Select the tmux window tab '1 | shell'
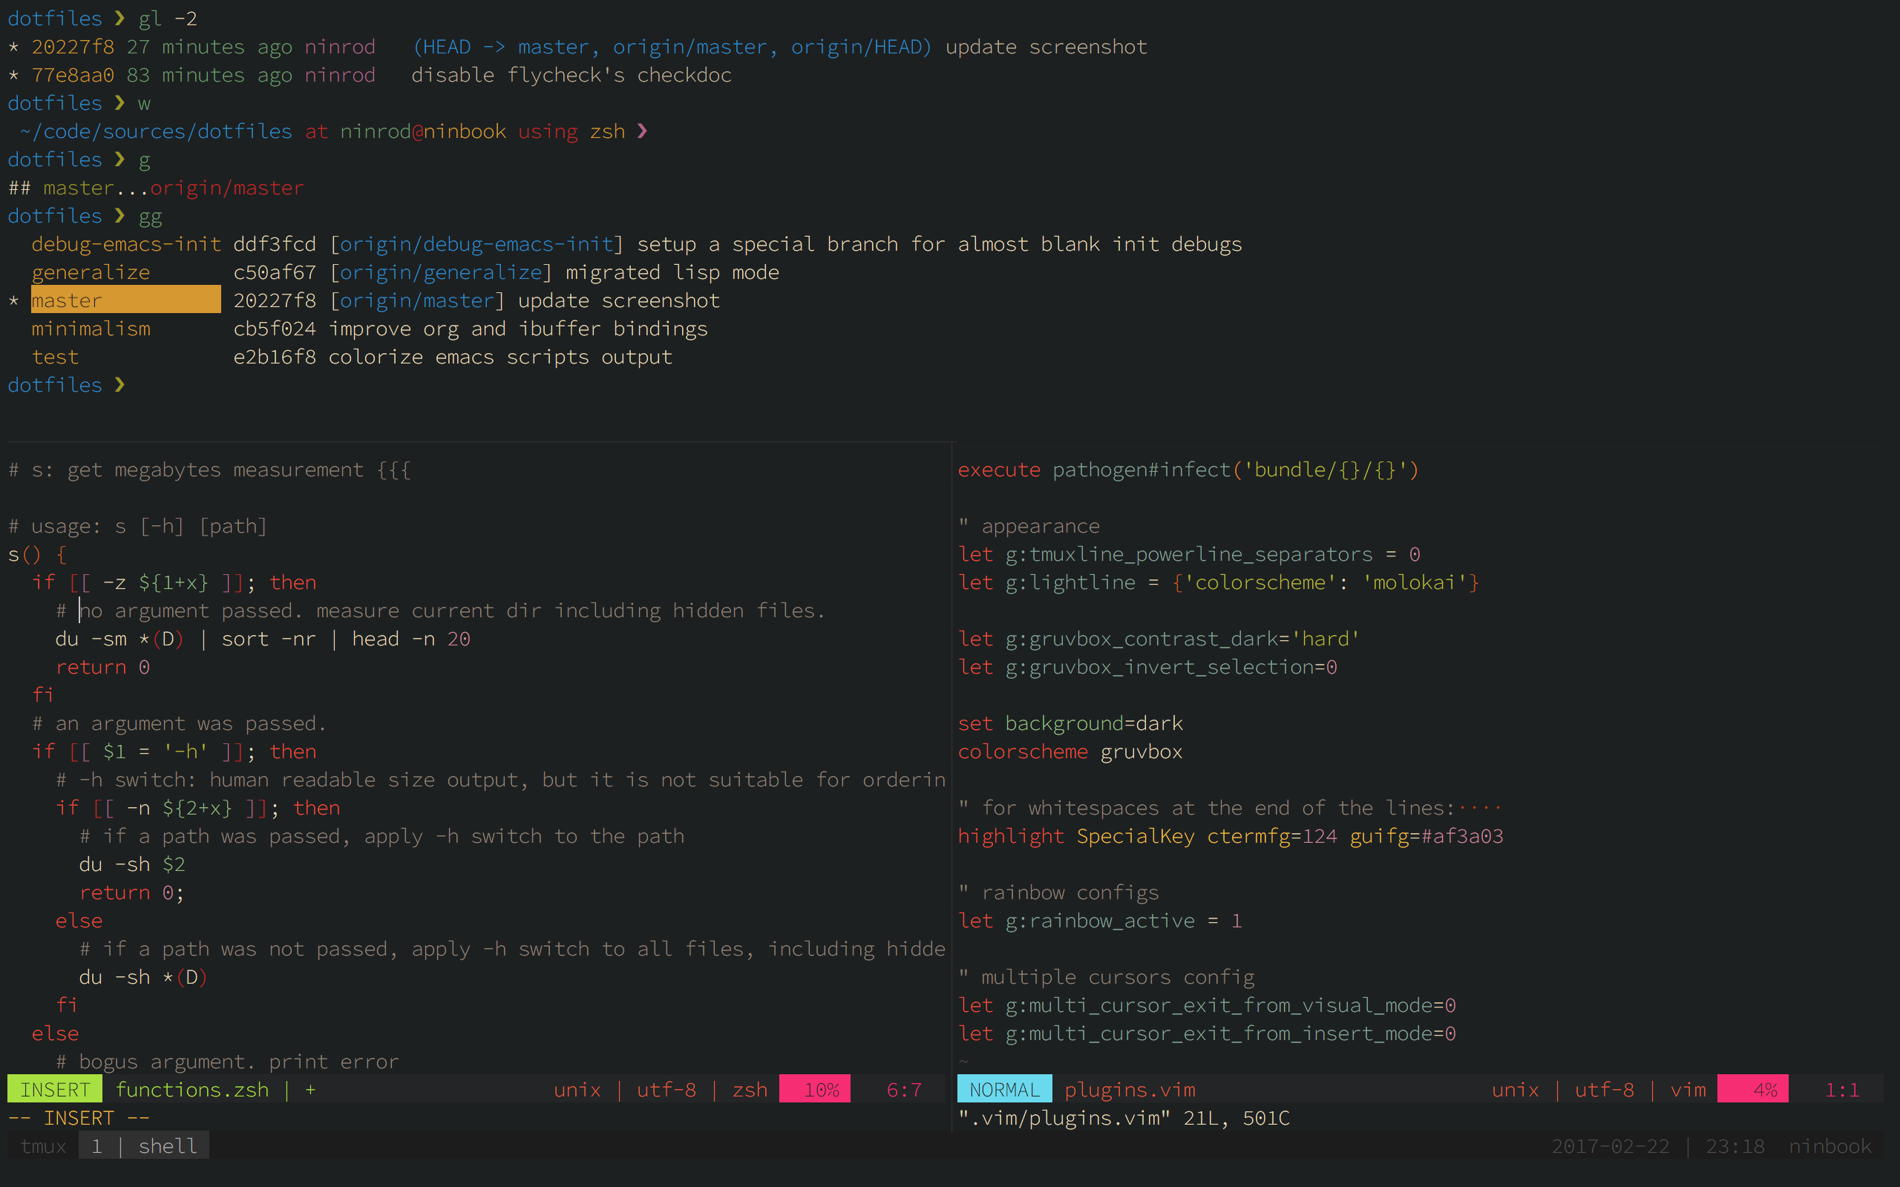Screen dimensions: 1900x1187 (x=144, y=1146)
